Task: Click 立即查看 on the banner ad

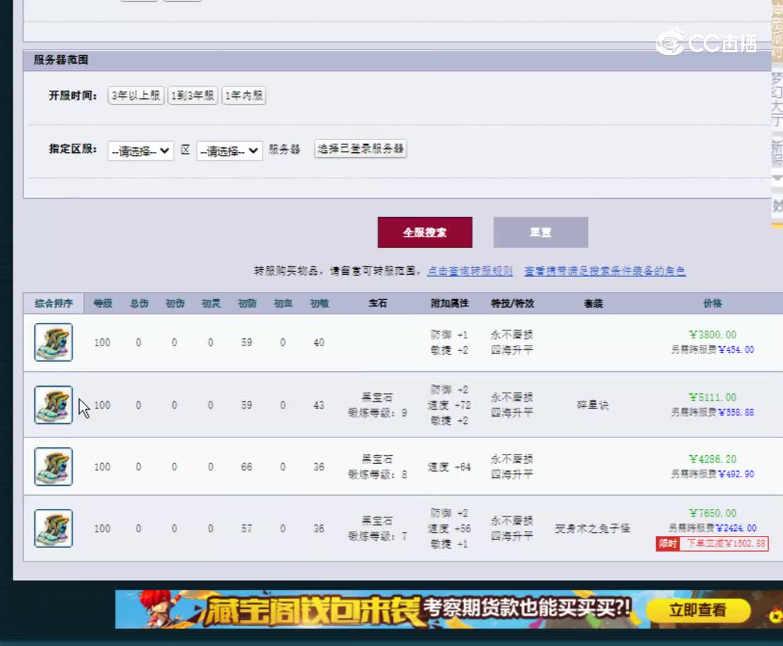Action: pos(698,610)
